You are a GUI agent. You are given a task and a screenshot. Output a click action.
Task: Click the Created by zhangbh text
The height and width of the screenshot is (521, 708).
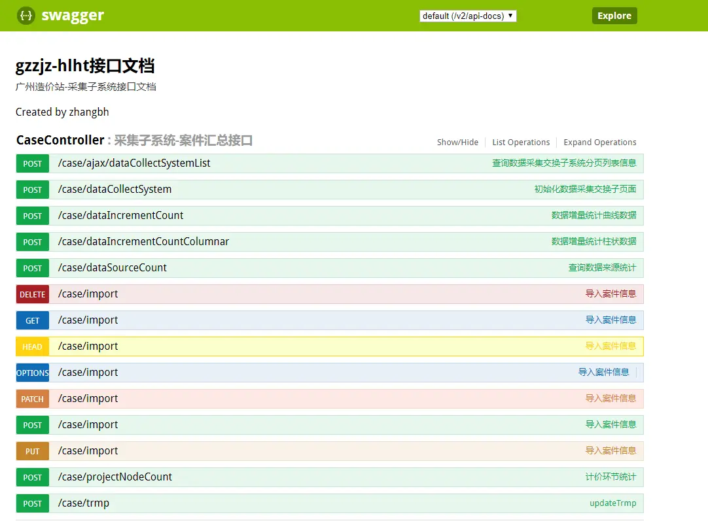point(62,112)
